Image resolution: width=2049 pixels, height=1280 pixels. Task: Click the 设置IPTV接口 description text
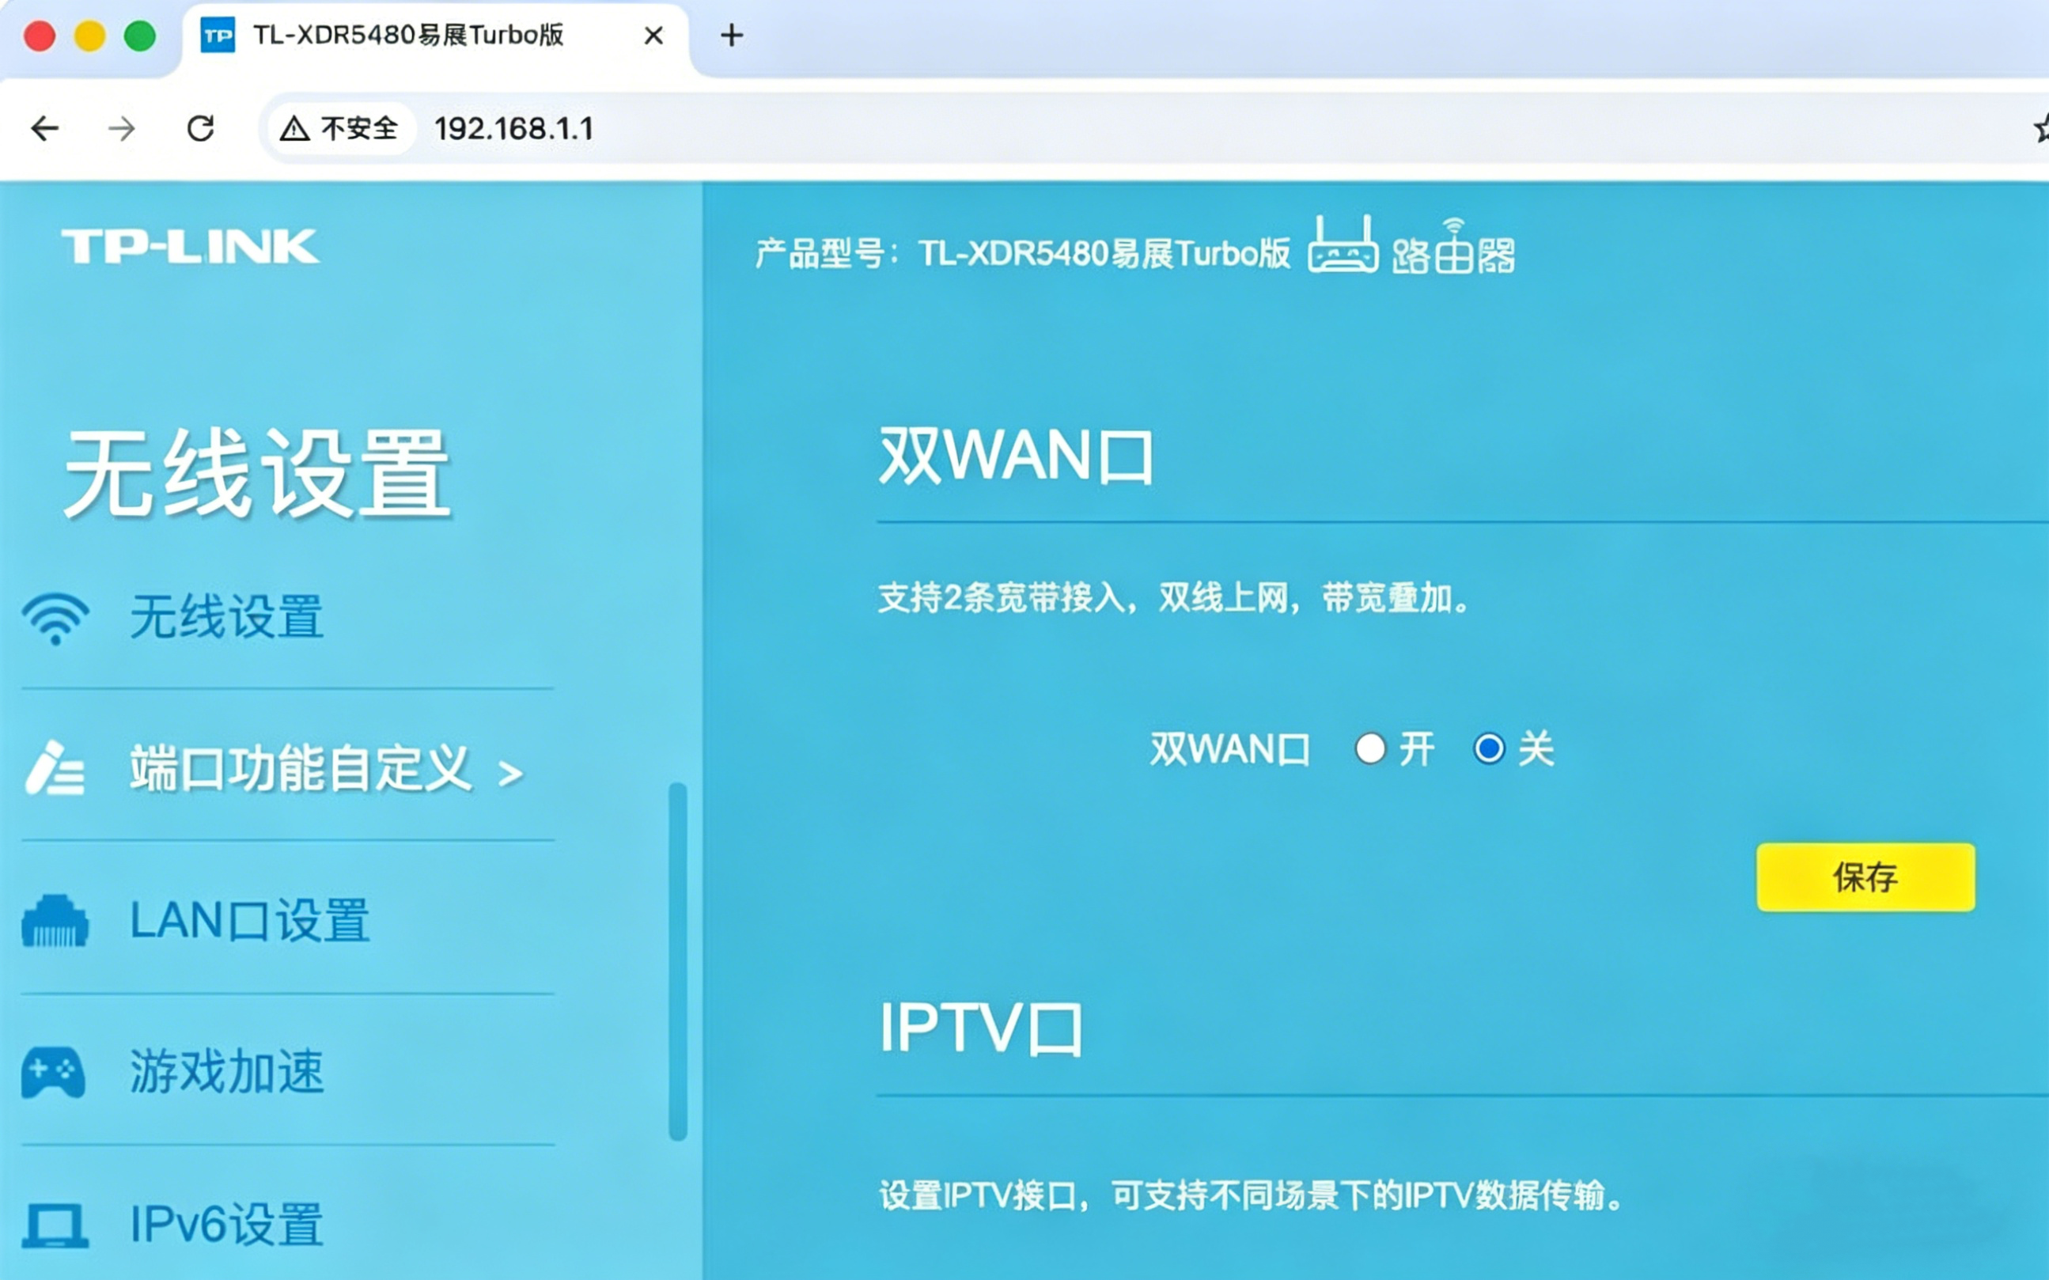tap(1251, 1196)
